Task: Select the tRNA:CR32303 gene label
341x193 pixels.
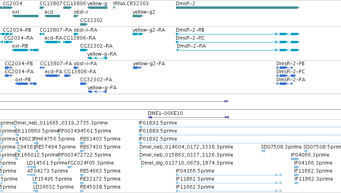Action: pyautogui.click(x=131, y=4)
